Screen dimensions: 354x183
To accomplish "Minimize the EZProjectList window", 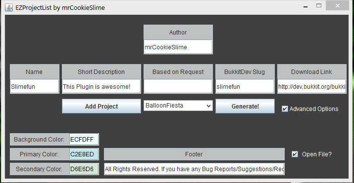I will tap(305, 6).
